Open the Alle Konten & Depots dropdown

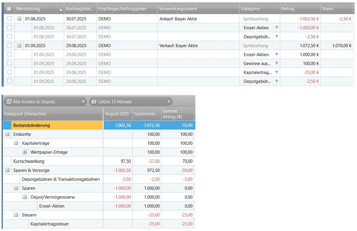coord(83,102)
